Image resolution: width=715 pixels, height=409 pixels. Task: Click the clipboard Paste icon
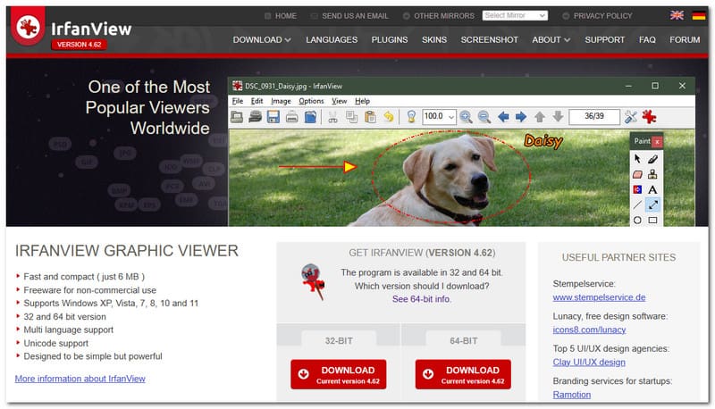point(370,117)
